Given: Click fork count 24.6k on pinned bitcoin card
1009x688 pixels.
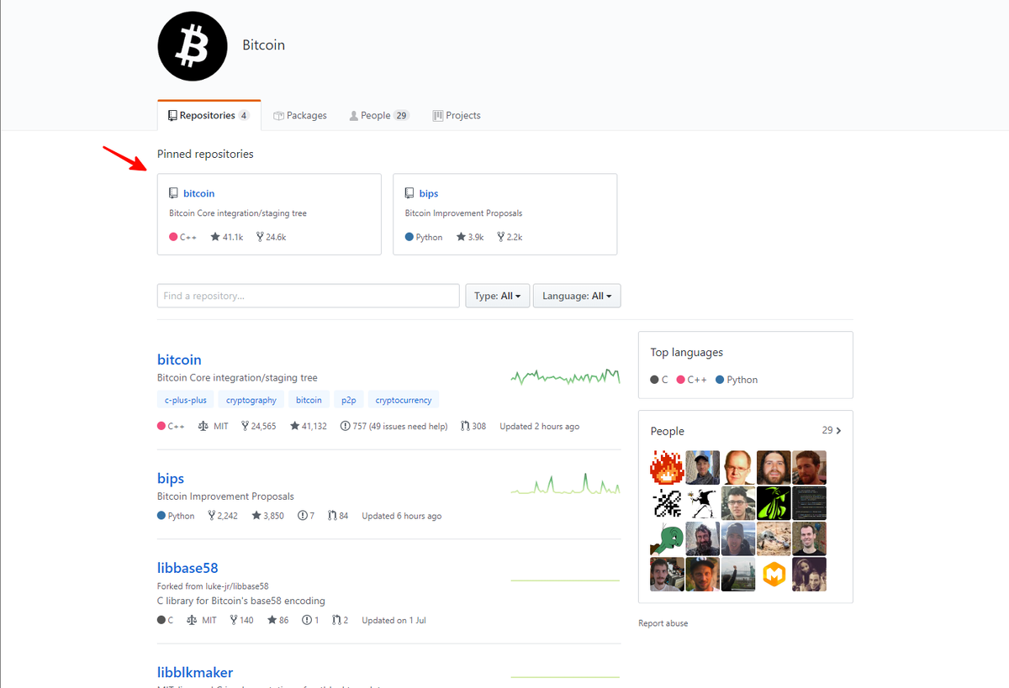Looking at the screenshot, I should click(271, 237).
